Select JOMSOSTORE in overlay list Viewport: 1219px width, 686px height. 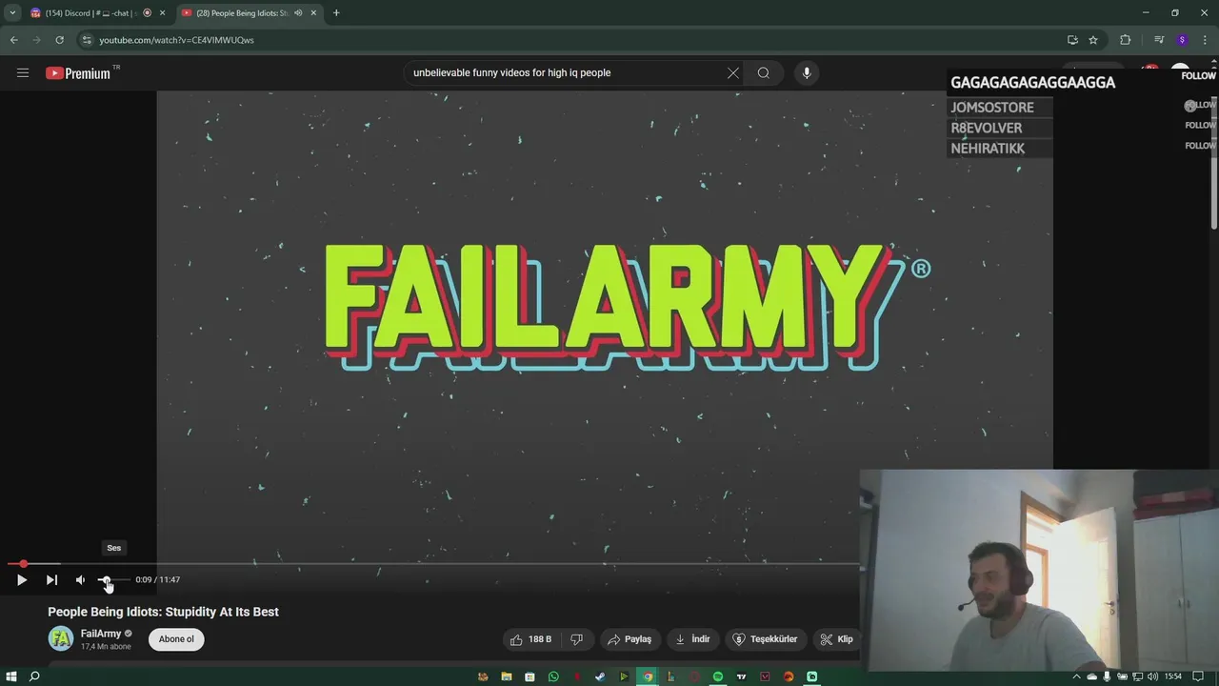point(991,108)
